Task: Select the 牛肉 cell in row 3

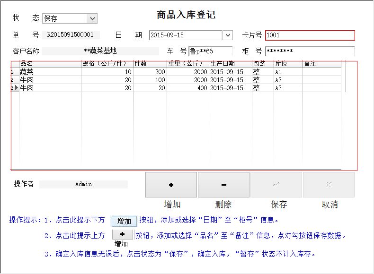Action: (x=50, y=88)
